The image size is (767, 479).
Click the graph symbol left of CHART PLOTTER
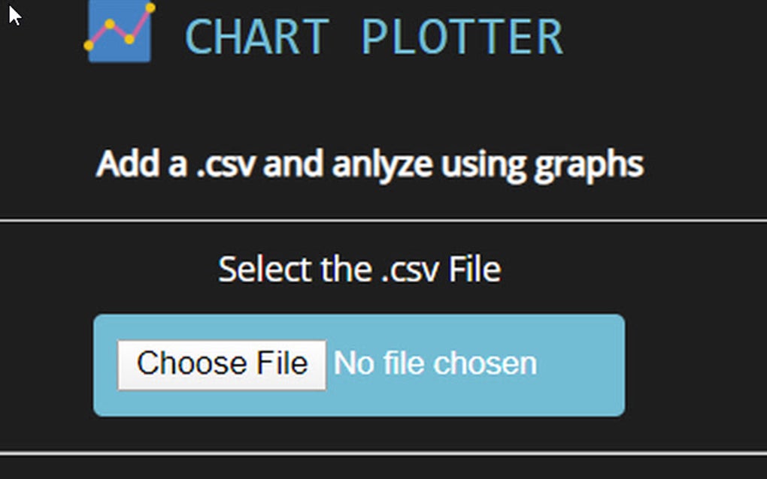coord(120,32)
